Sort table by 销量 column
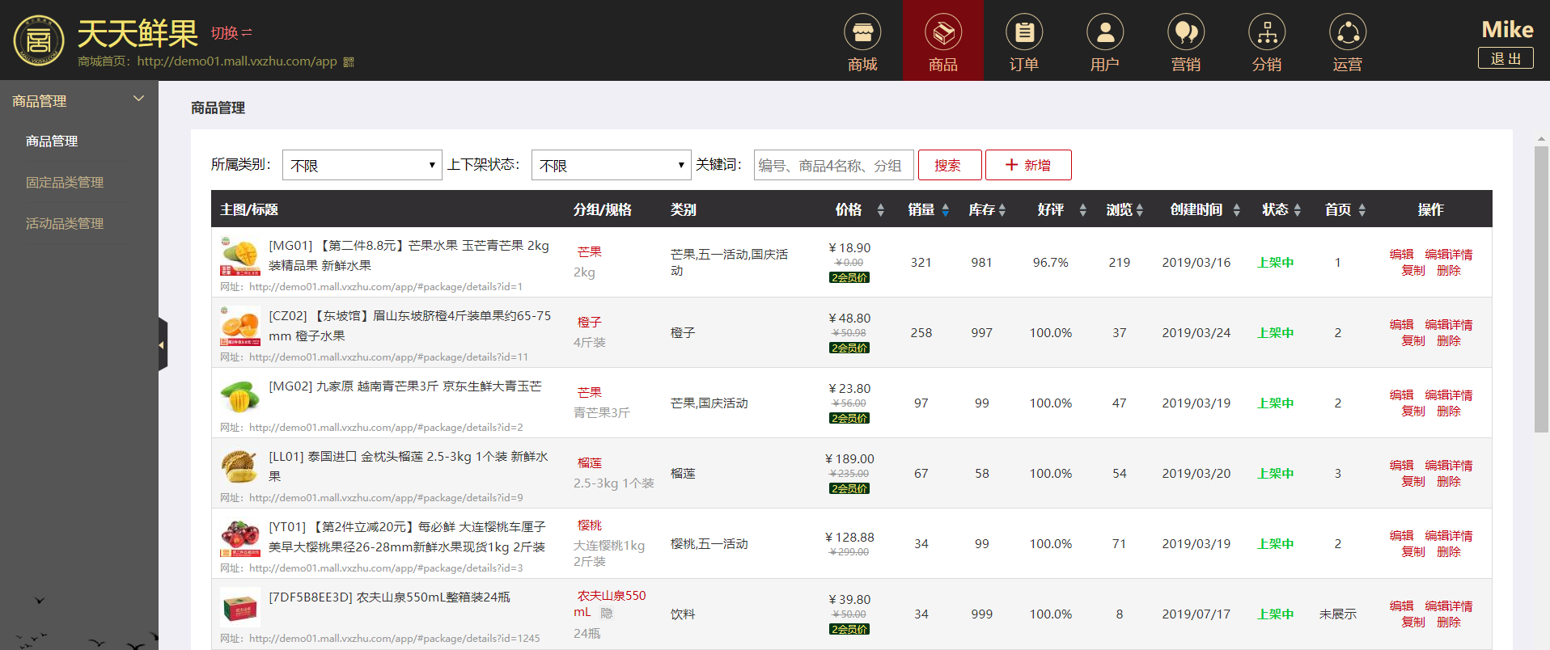Image resolution: width=1550 pixels, height=650 pixels. coord(945,210)
